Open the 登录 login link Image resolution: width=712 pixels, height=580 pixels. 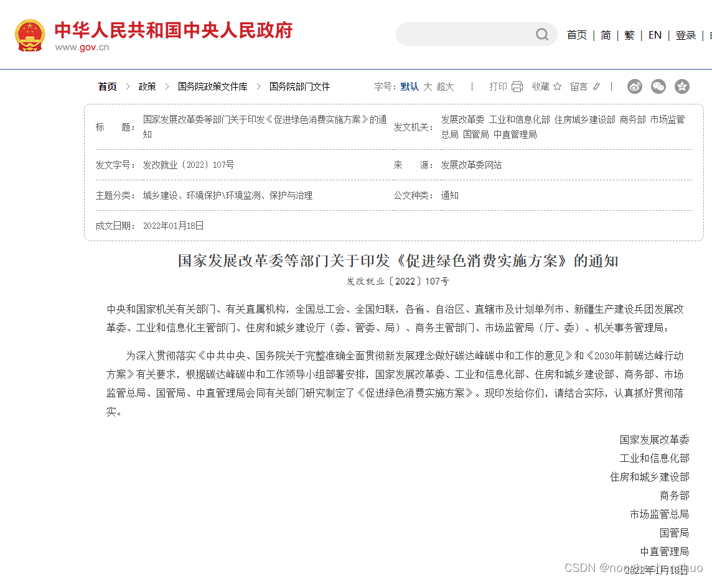[686, 35]
